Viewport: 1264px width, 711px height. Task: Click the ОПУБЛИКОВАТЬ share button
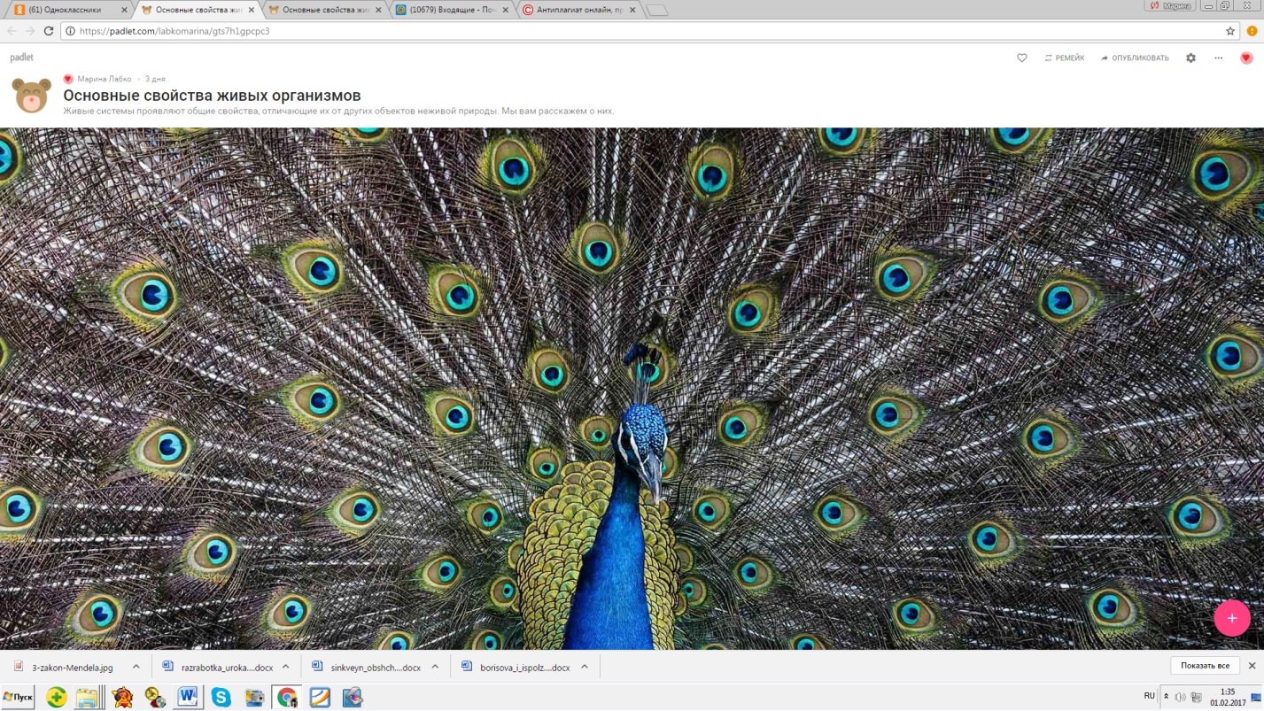[x=1135, y=58]
